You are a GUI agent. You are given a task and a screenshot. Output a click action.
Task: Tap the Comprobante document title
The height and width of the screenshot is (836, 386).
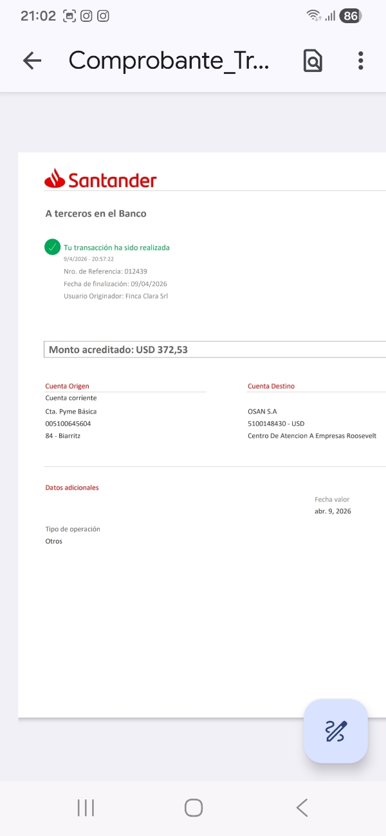point(169,60)
